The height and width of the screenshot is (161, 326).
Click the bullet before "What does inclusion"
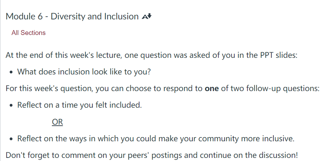click(11, 72)
